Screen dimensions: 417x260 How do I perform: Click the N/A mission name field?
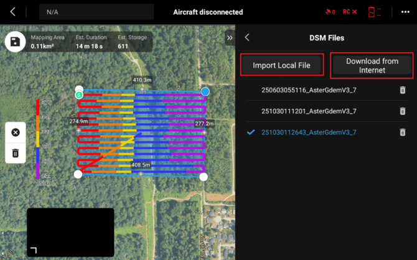(x=96, y=12)
